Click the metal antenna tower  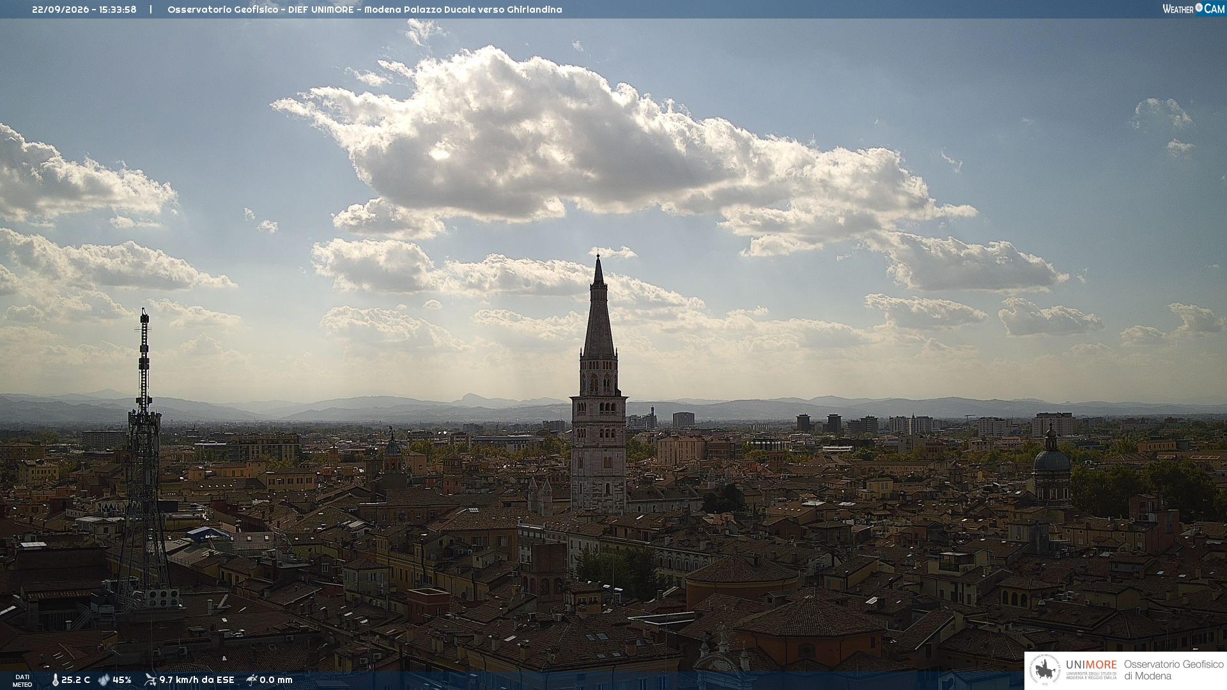click(144, 460)
